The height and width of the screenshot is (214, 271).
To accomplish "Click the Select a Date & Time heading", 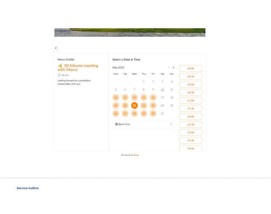I will pos(126,60).
